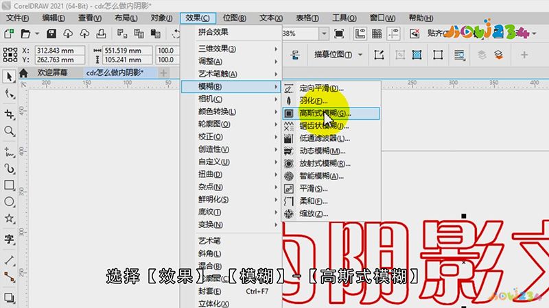The width and height of the screenshot is (549, 308).
Task: Click the Paste icon in toolbar
Action: 156,34
